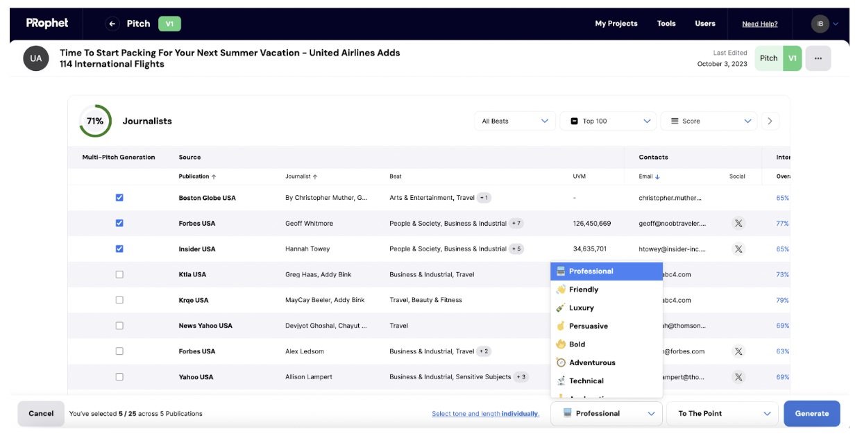Viewport: 862px width, 443px height.
Task: Open the three-dot options menu
Action: 818,58
